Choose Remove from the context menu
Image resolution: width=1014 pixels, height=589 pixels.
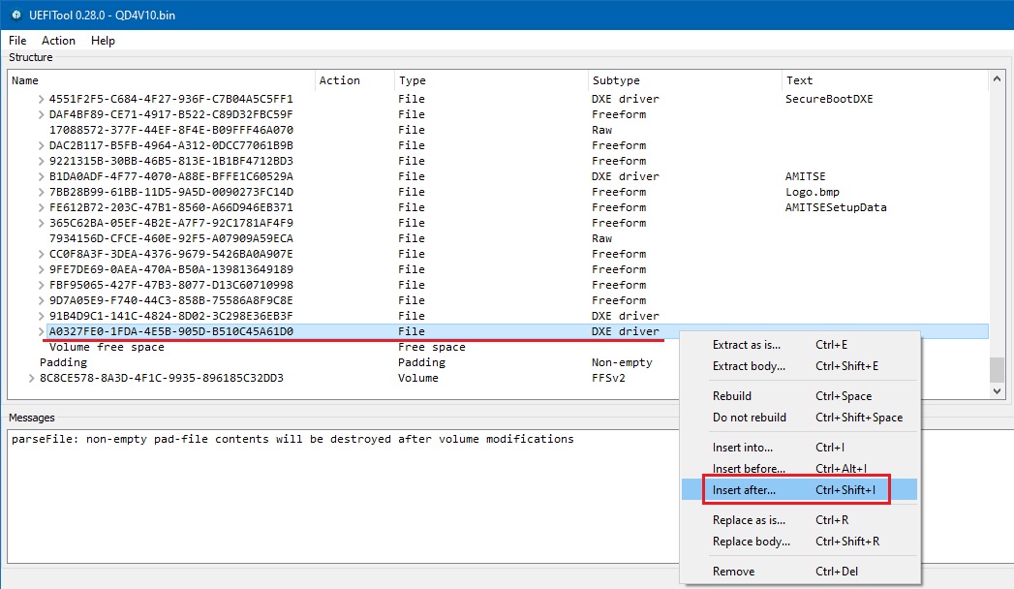coord(799,571)
